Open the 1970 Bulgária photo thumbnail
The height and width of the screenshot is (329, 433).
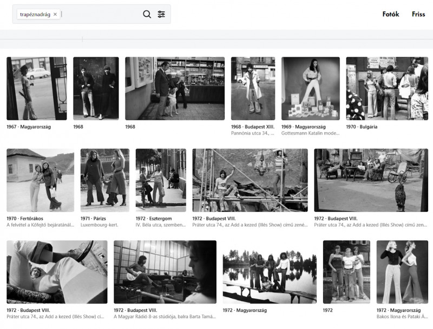click(387, 89)
